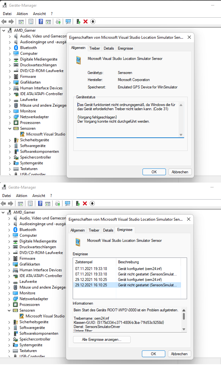Expand Prozessoren in the lower window tree
221x369 pixels.
coord(9,305)
